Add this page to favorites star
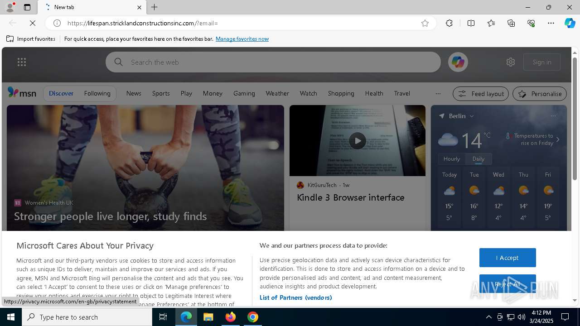580x326 pixels. tap(425, 23)
